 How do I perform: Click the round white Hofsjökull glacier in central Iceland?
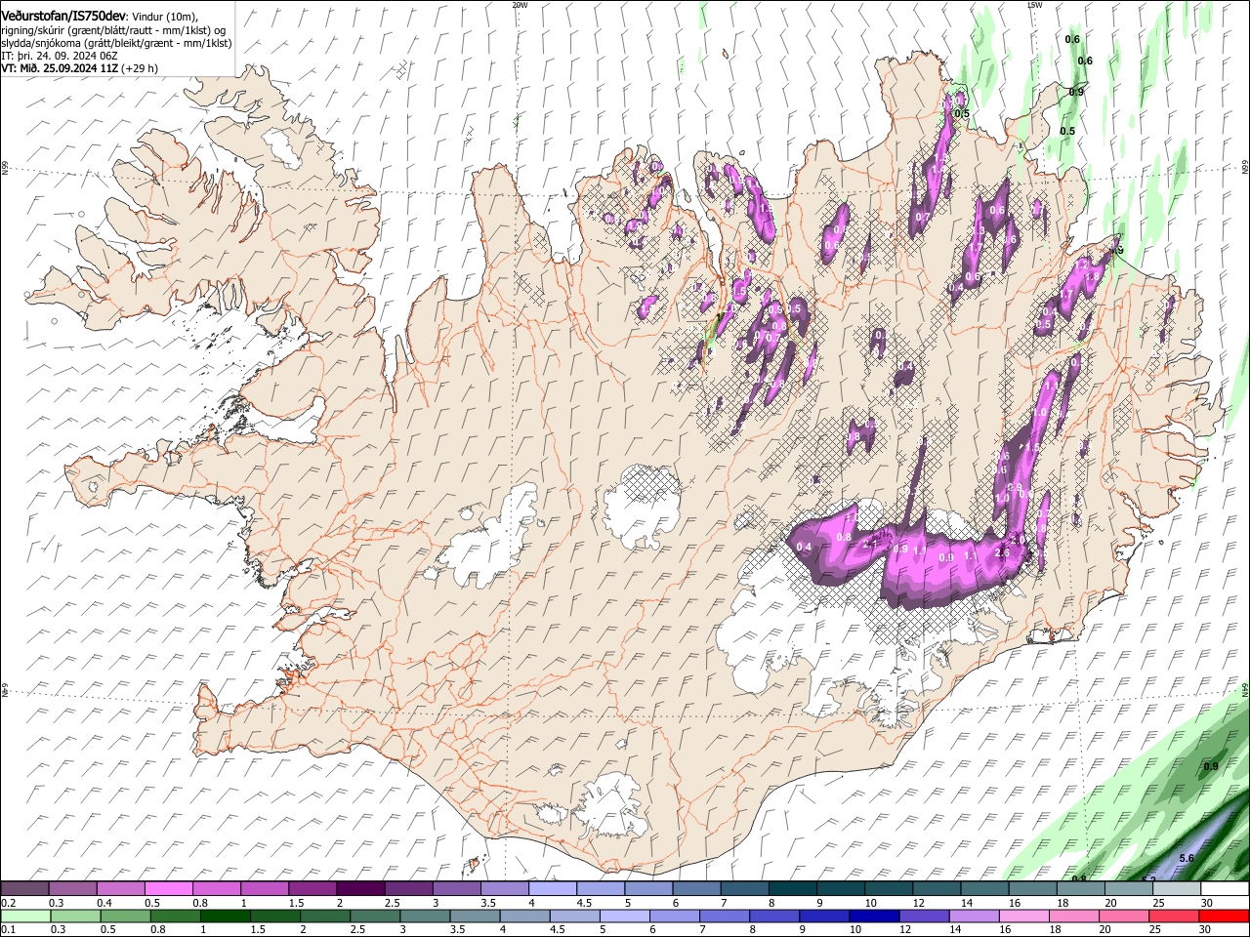click(642, 506)
